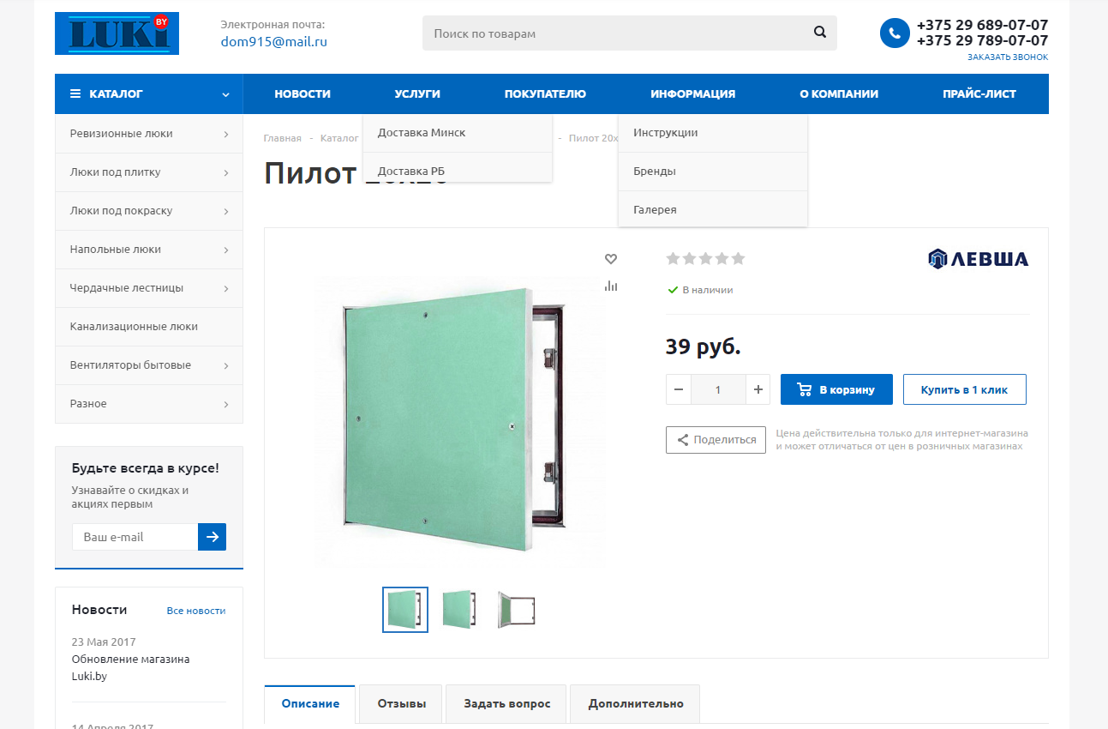
Task: Increase quantity with plus button
Action: tap(758, 389)
